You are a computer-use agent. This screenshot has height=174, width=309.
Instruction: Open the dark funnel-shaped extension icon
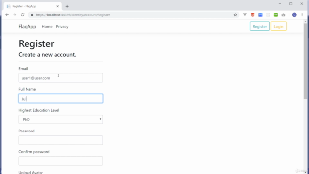[245, 15]
